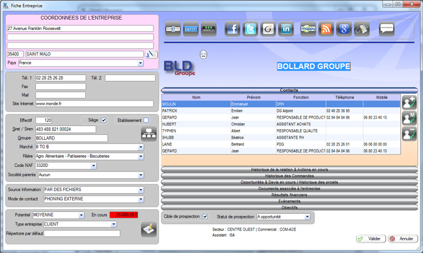Expand Evènements section

290,201
